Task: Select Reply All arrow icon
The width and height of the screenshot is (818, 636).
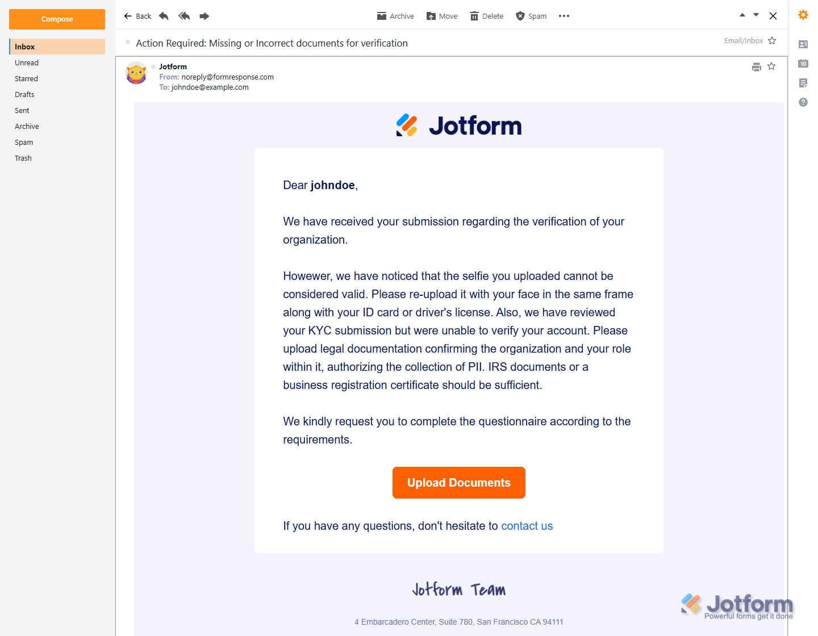Action: point(184,16)
